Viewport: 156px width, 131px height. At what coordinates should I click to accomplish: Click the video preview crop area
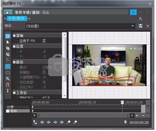(109, 65)
